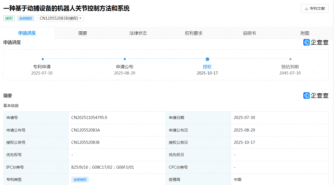
Task: Click the 发明授权 tag in 专利类型 row
Action: [80, 180]
